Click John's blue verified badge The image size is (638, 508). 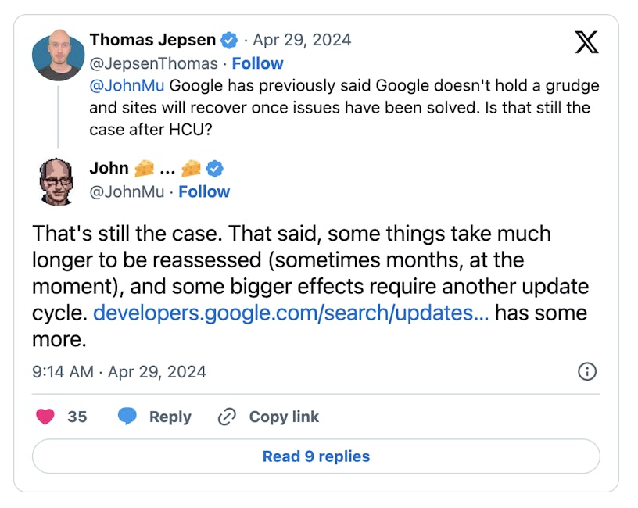pos(214,168)
